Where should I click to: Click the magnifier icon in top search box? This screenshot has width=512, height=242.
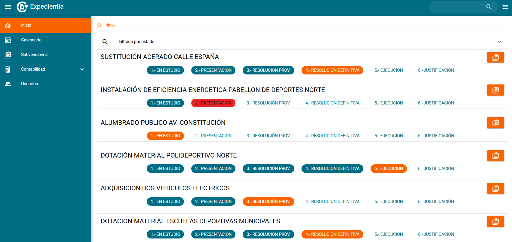click(x=489, y=7)
